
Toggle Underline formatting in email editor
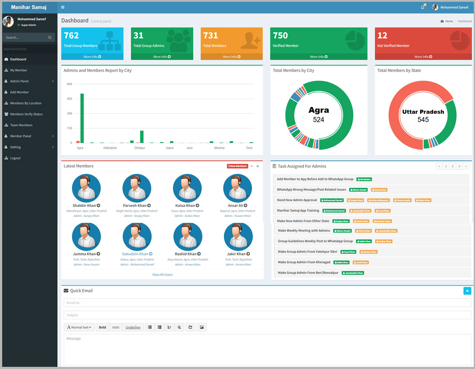pos(133,328)
